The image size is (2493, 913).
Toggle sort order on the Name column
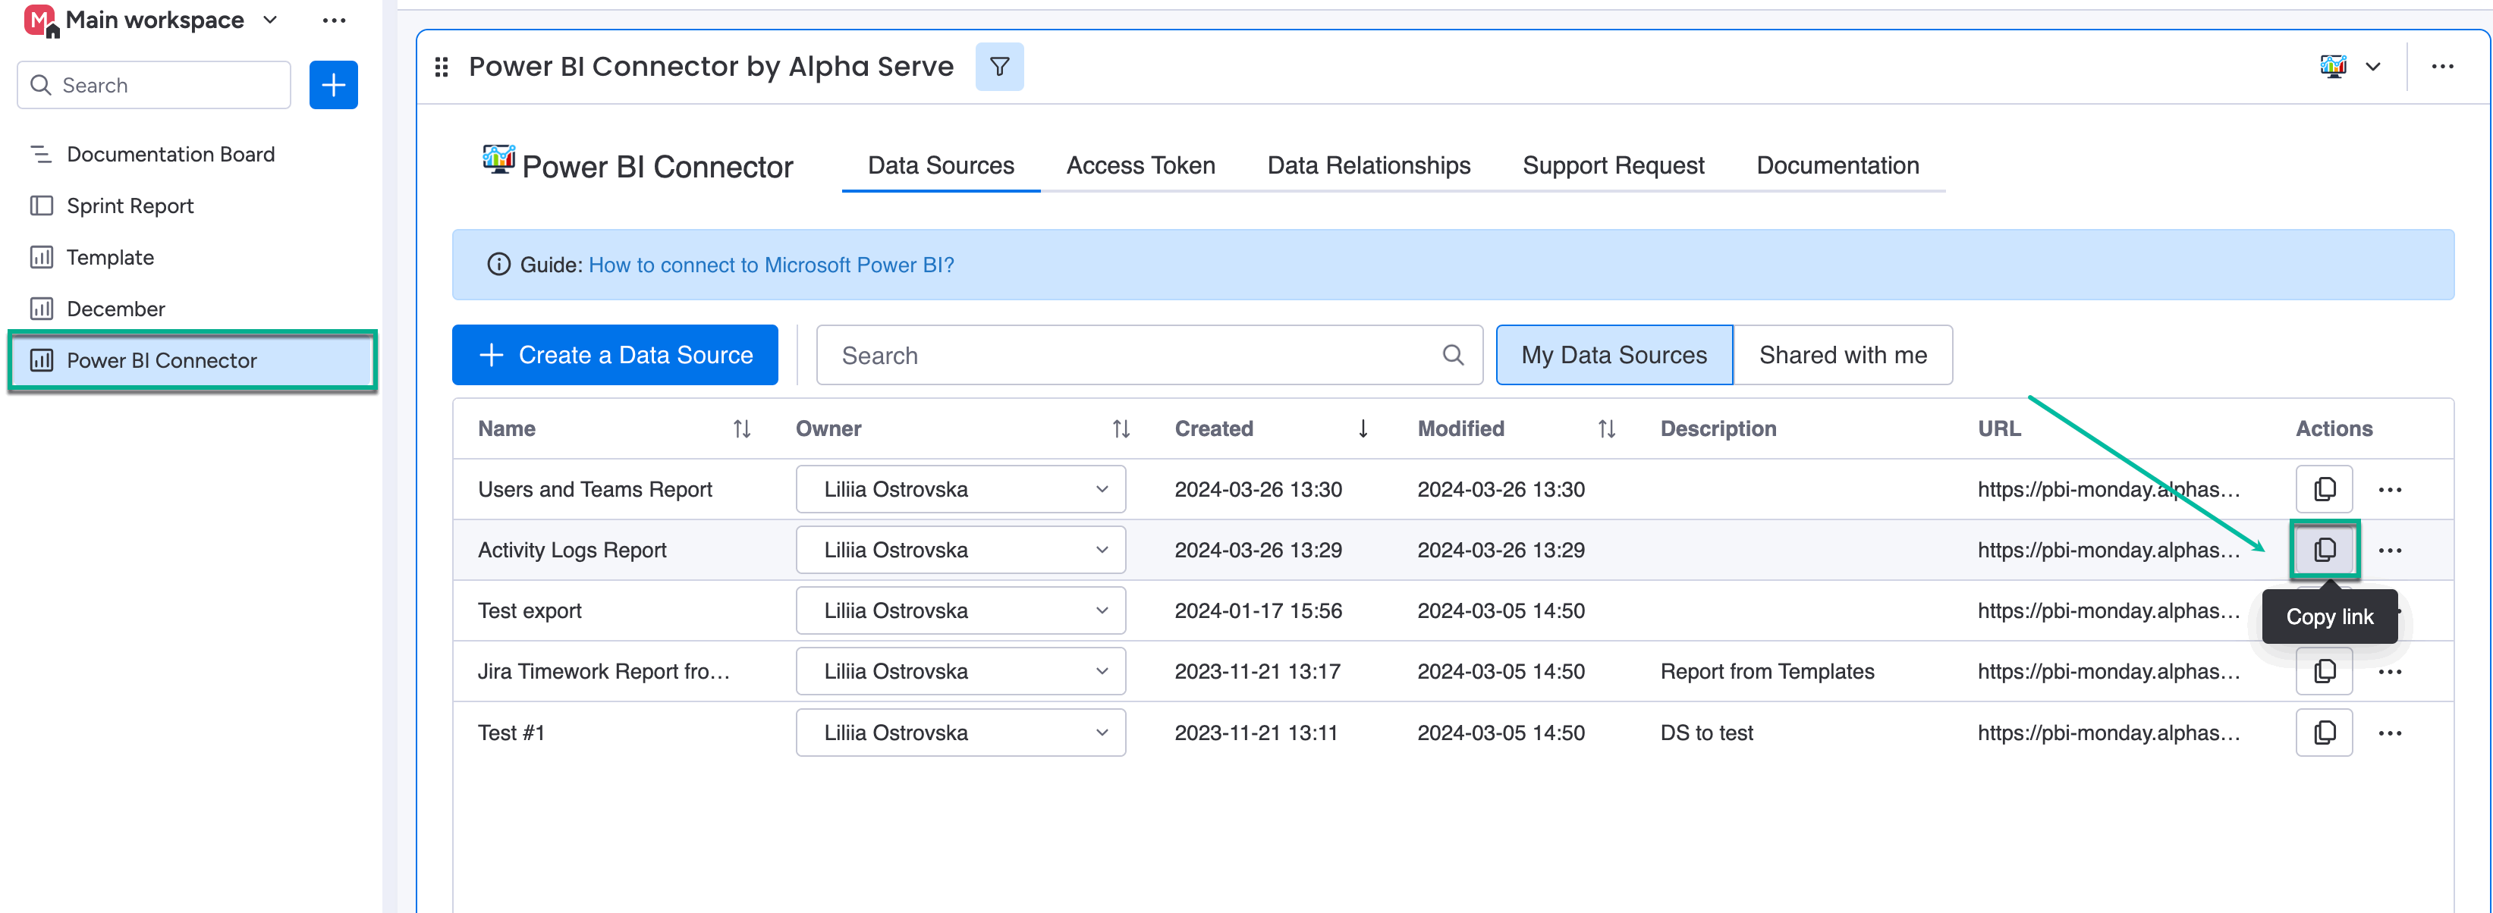click(741, 428)
